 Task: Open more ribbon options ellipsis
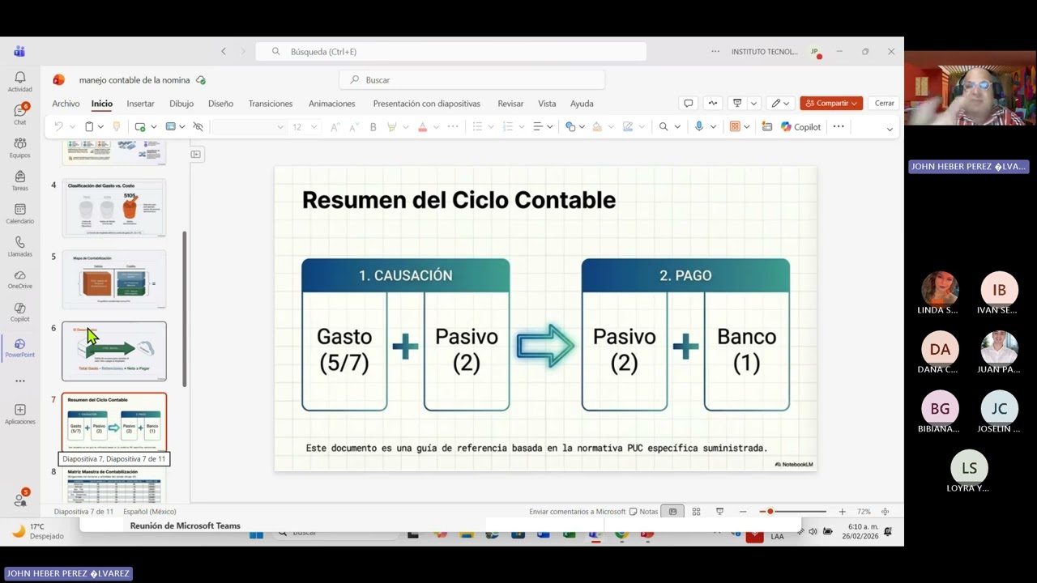pyautogui.click(x=839, y=127)
